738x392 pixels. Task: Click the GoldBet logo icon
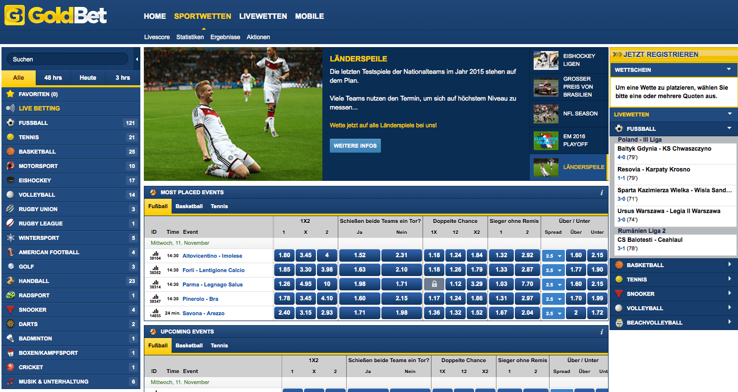(14, 15)
